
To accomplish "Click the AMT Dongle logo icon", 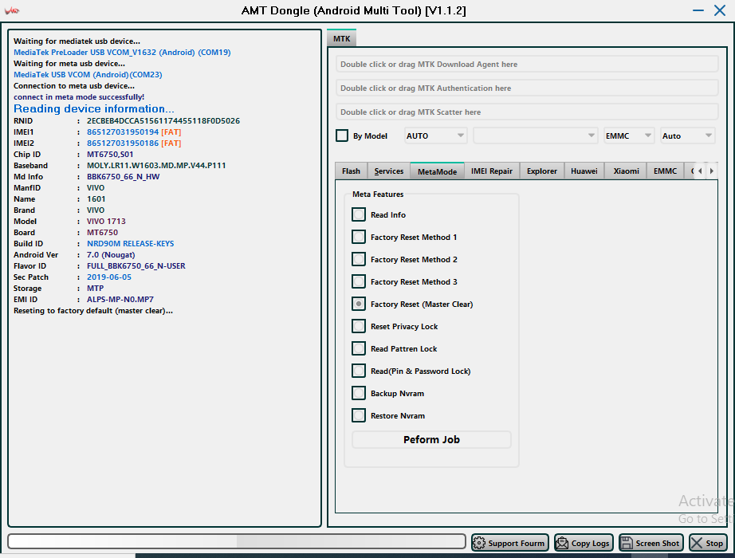I will [12, 10].
